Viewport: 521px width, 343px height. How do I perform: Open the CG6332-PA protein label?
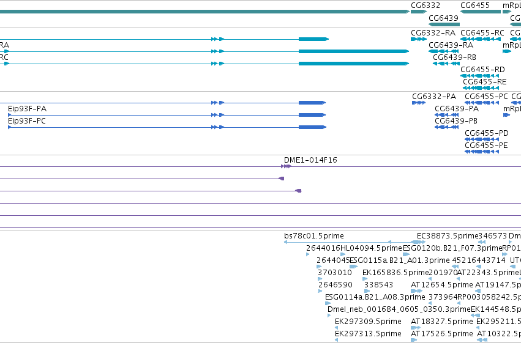434,97
